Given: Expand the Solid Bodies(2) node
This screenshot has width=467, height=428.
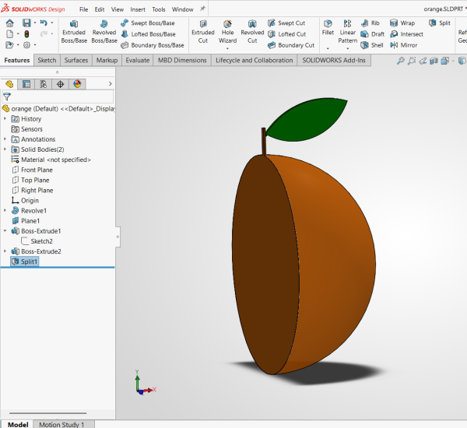Looking at the screenshot, I should click(5, 149).
